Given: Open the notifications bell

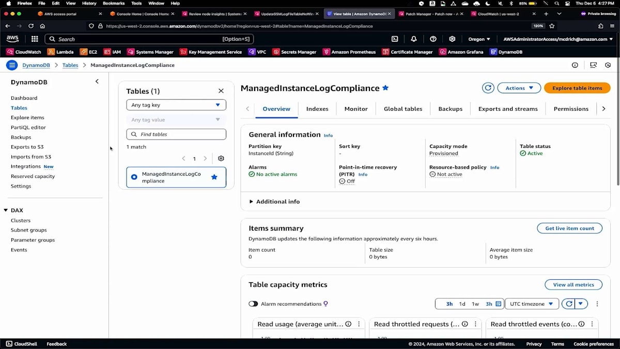Looking at the screenshot, I should [x=414, y=39].
